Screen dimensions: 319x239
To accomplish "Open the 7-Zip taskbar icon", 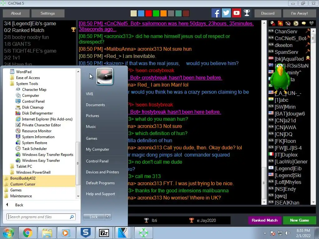I will [x=104, y=233].
